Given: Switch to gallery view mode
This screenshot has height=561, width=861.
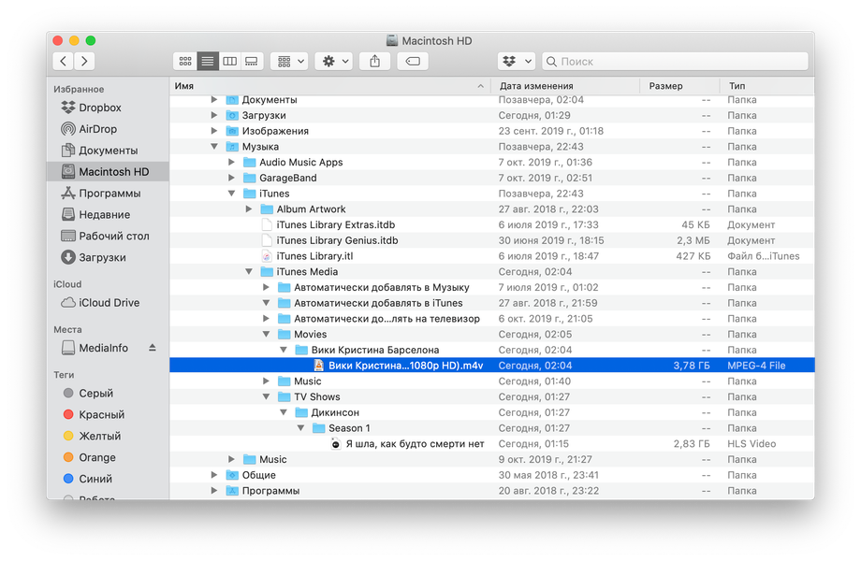Looking at the screenshot, I should (x=252, y=62).
